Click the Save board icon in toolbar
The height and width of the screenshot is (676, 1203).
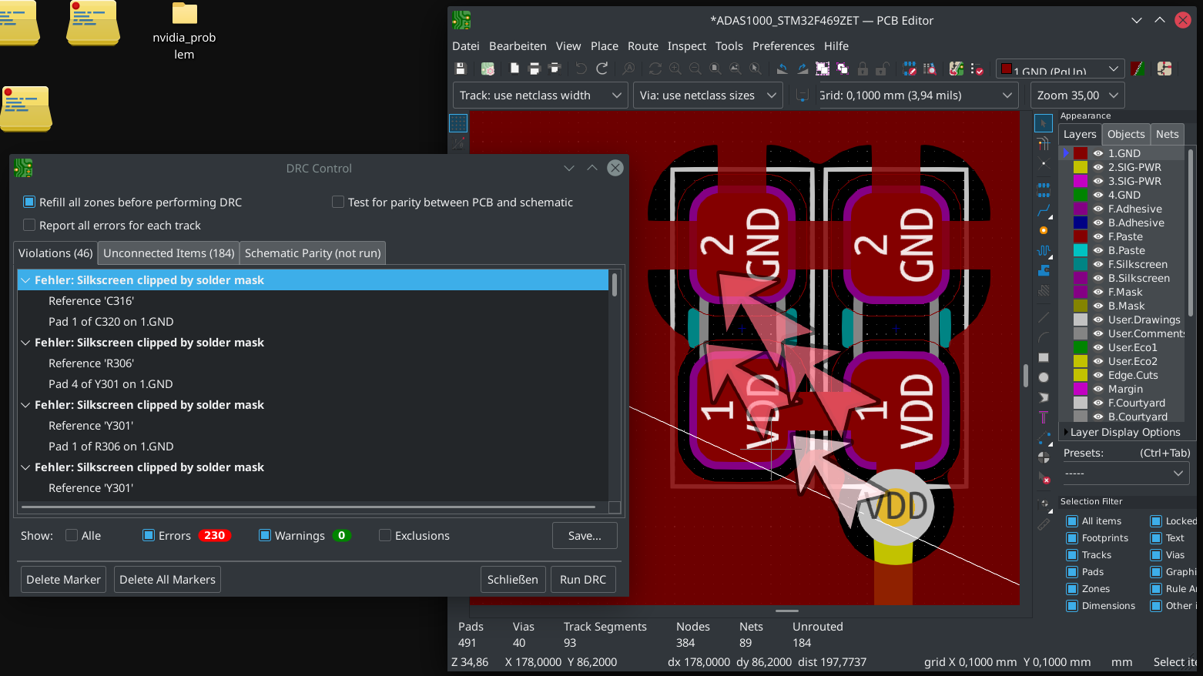tap(461, 69)
